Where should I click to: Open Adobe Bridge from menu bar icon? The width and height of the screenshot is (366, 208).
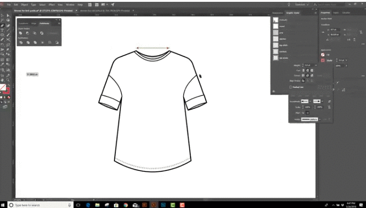click(x=90, y=5)
